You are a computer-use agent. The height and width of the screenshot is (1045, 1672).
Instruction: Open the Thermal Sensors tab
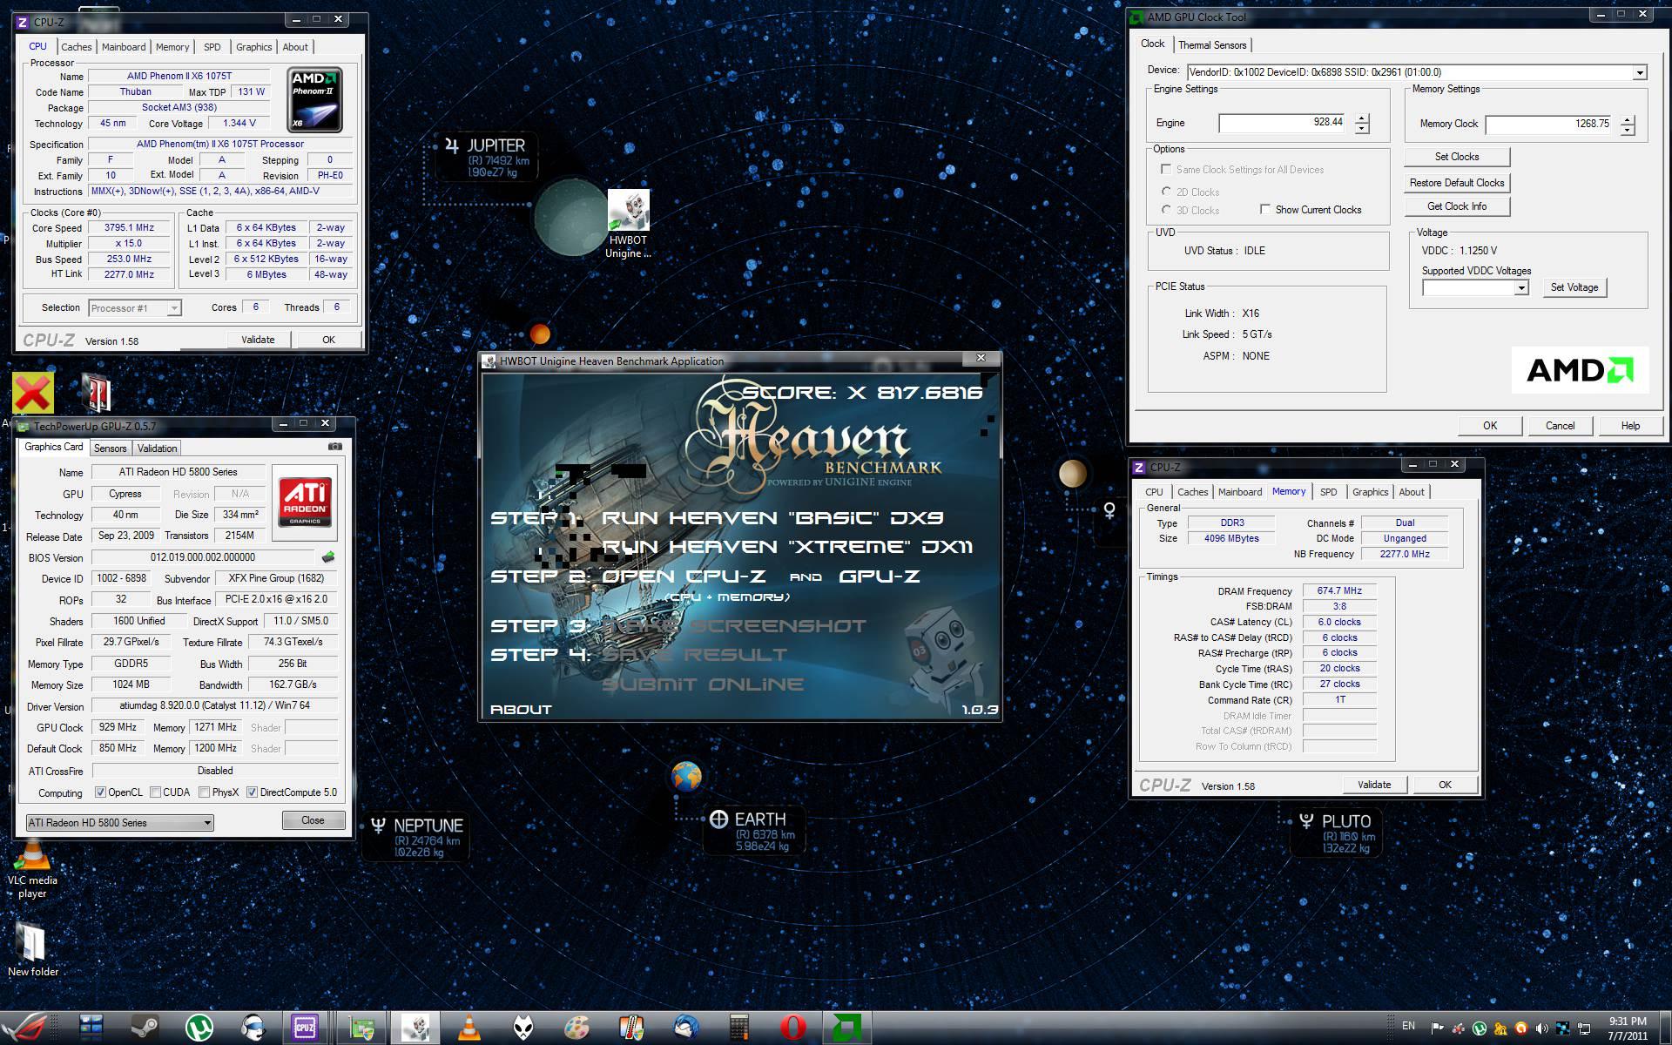1212,45
